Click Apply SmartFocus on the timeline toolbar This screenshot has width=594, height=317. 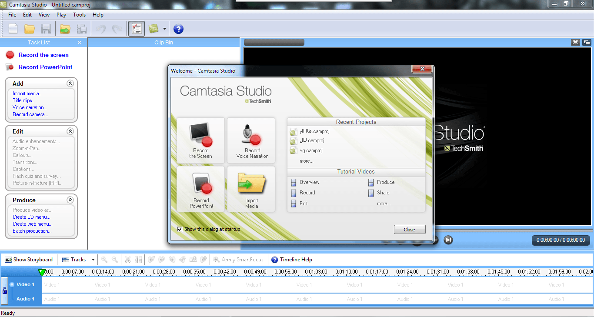[238, 260]
